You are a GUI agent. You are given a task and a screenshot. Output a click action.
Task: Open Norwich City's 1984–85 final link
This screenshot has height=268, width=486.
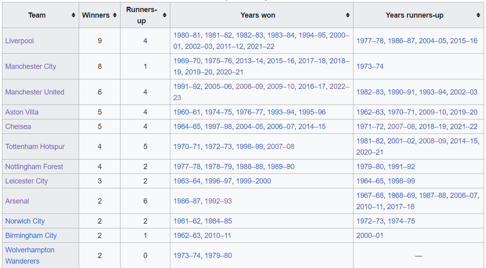pyautogui.click(x=218, y=221)
